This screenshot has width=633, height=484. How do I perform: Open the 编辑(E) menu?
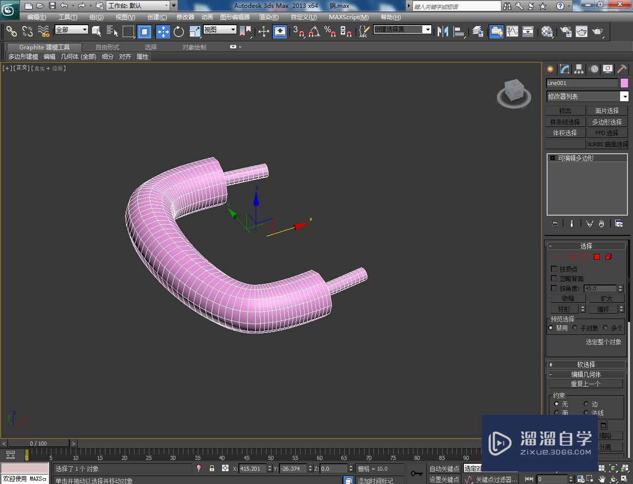(x=37, y=17)
